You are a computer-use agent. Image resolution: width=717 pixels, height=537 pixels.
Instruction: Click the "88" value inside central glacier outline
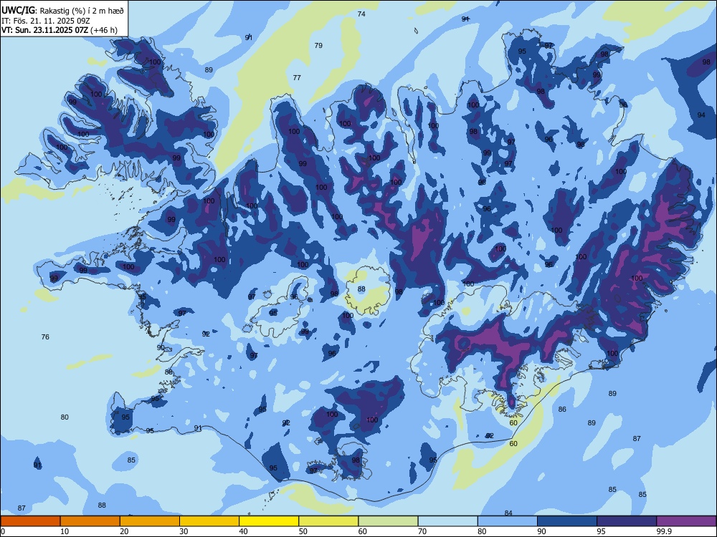click(361, 289)
